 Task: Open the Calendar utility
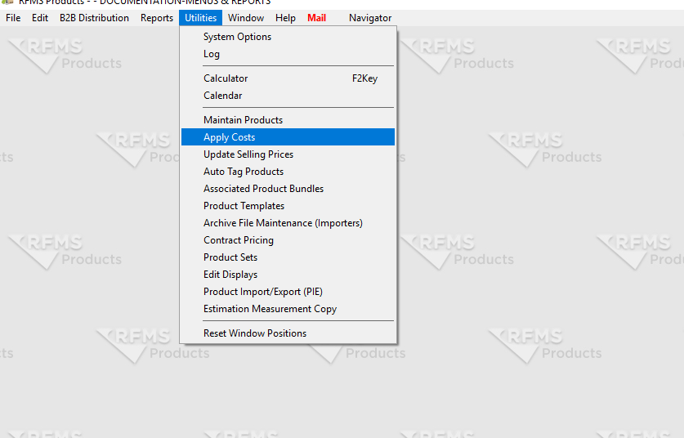pos(288,96)
